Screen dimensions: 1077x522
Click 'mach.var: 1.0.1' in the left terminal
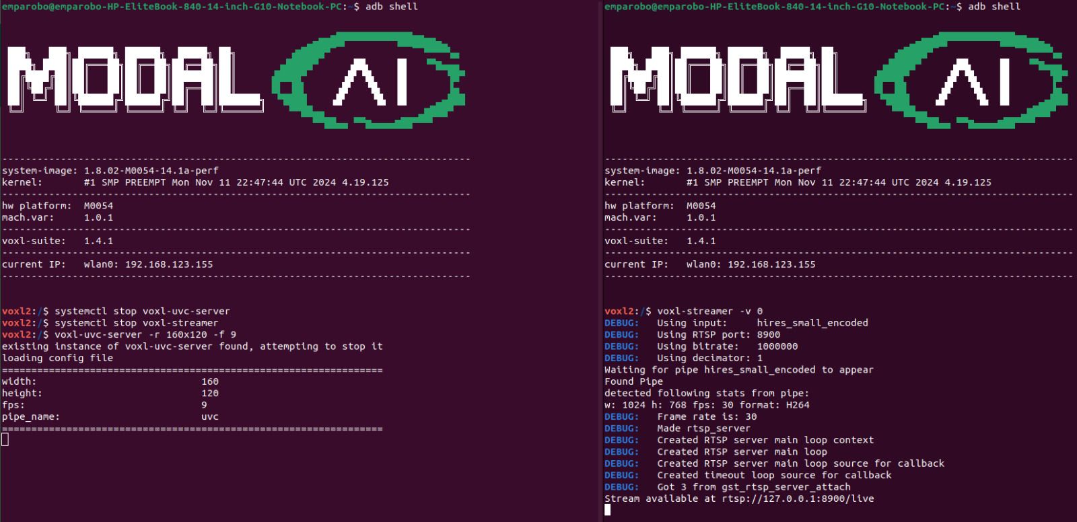point(58,217)
